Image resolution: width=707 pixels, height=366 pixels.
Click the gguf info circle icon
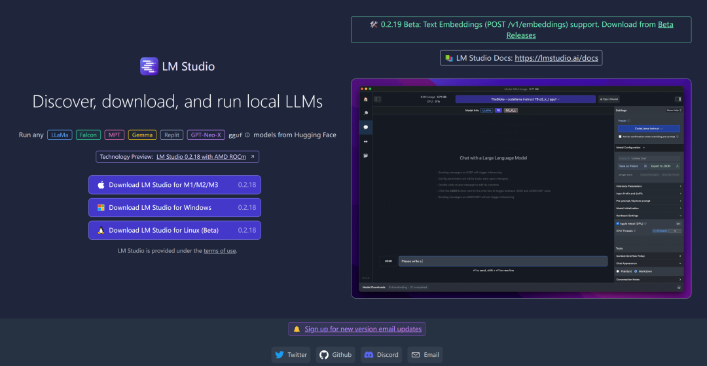coord(247,135)
